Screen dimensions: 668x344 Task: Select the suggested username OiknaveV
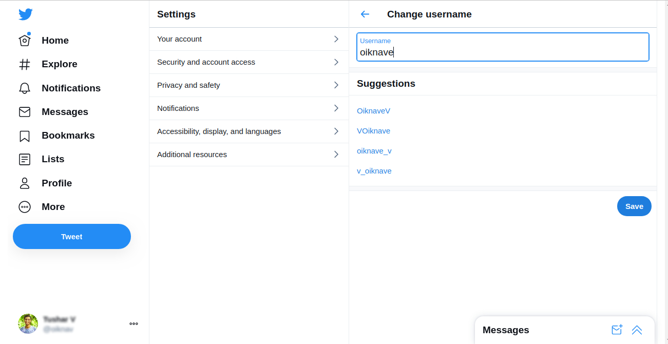tap(373, 110)
